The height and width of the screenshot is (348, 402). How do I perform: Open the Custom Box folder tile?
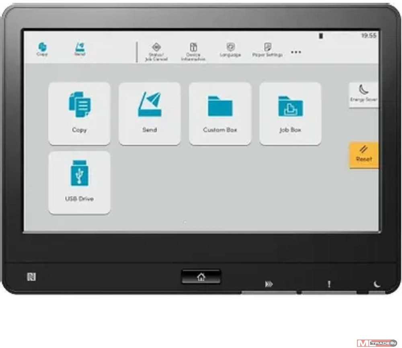pyautogui.click(x=220, y=114)
